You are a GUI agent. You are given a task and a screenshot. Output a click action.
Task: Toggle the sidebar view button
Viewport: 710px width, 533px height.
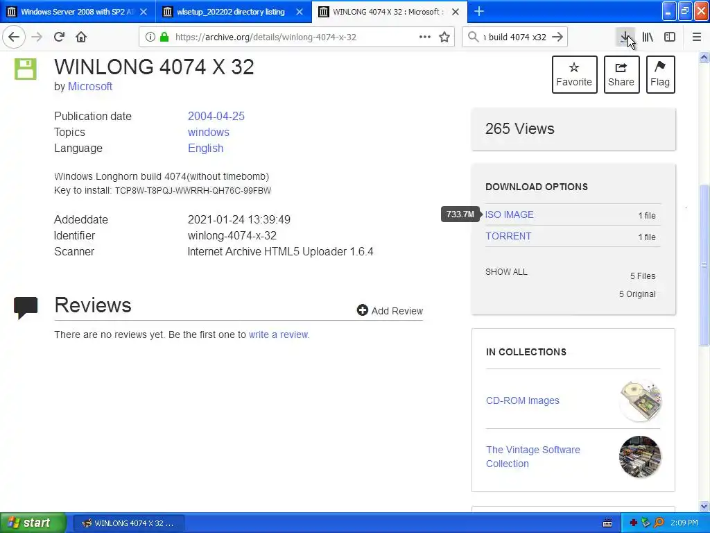670,37
